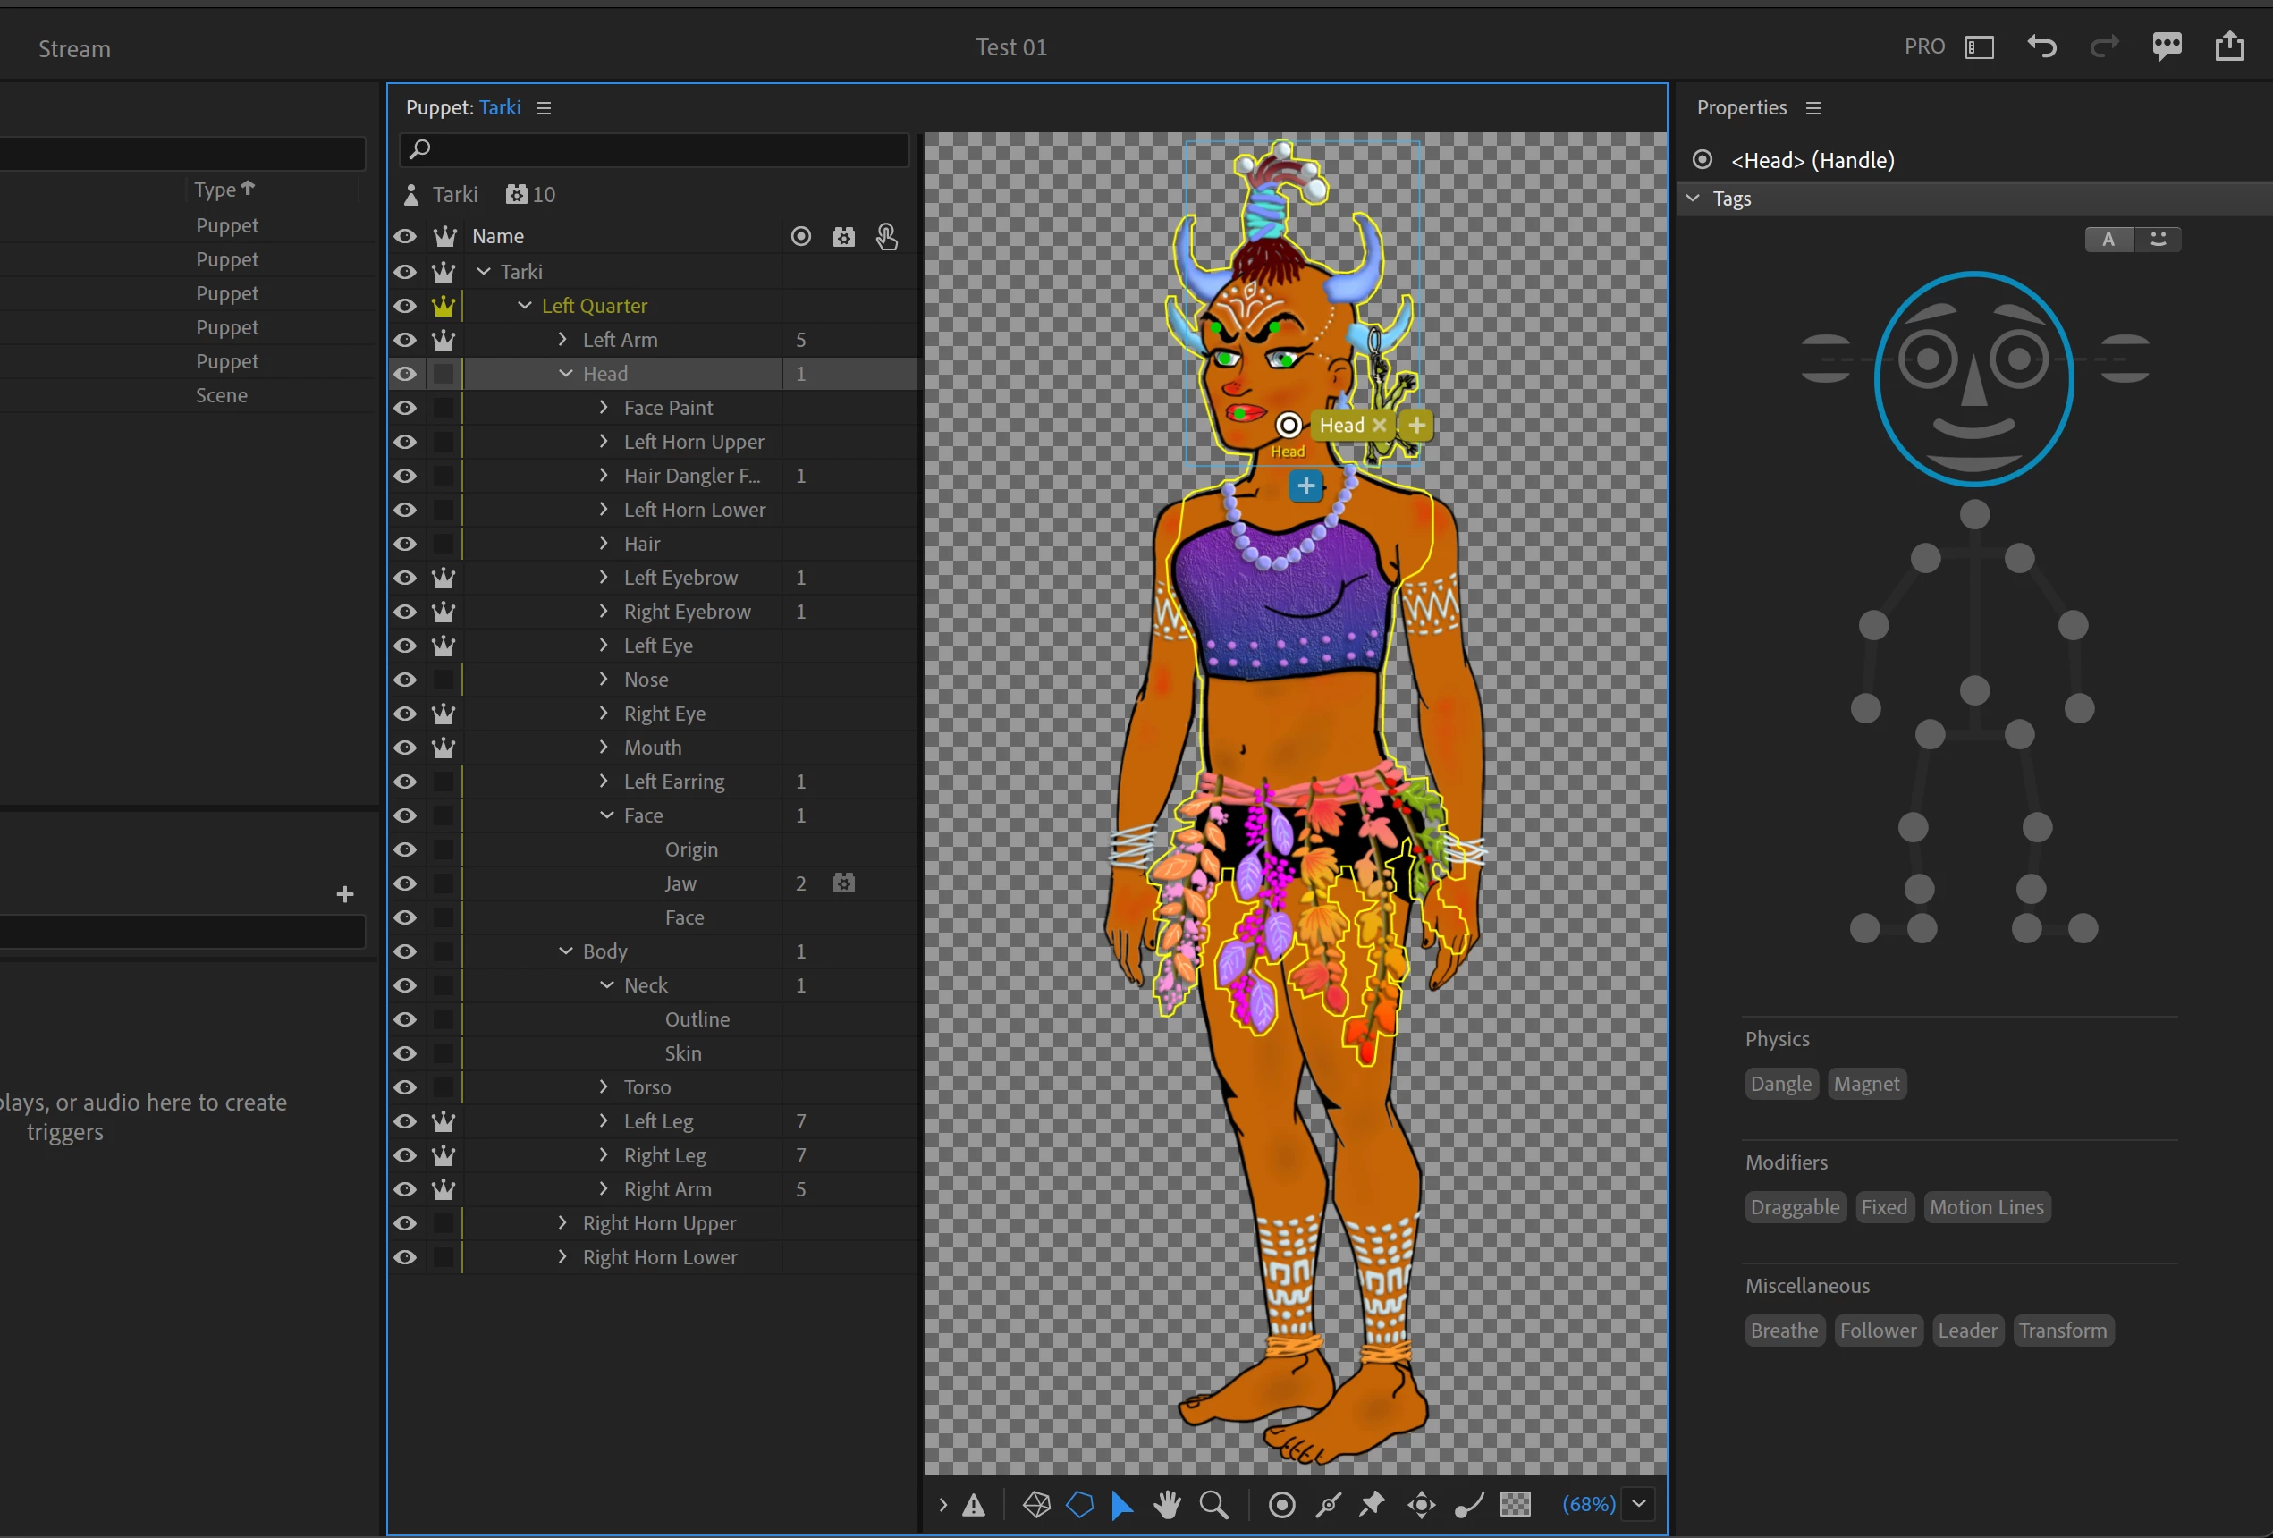Collapse the Body group
2273x1538 pixels.
[565, 951]
